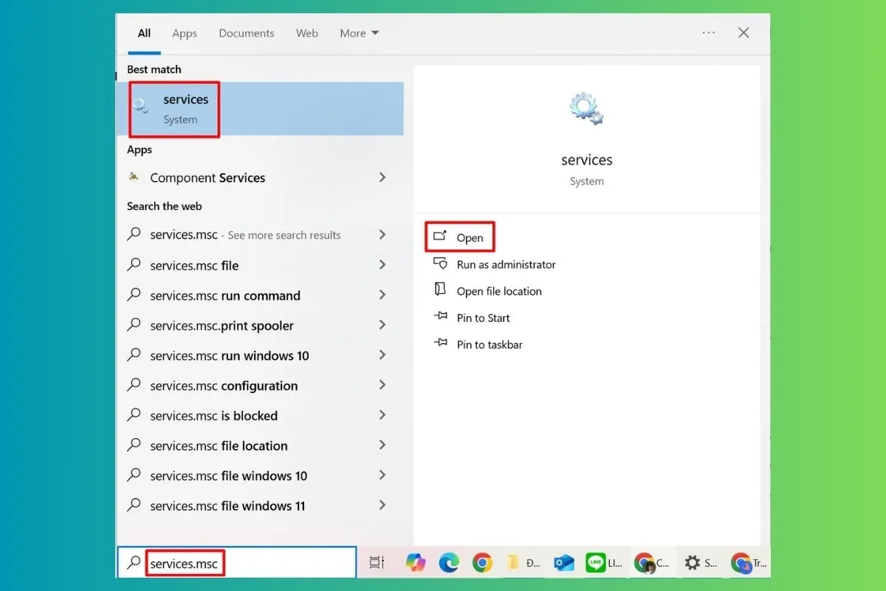
Task: Click the Open file location icon
Action: tap(441, 290)
